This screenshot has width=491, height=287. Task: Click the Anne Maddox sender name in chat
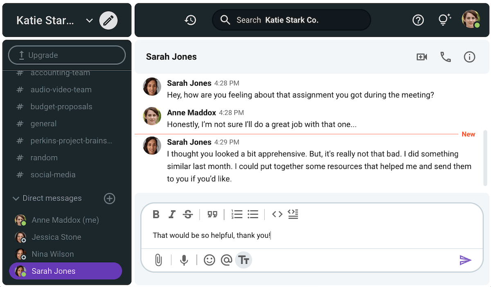pyautogui.click(x=191, y=113)
